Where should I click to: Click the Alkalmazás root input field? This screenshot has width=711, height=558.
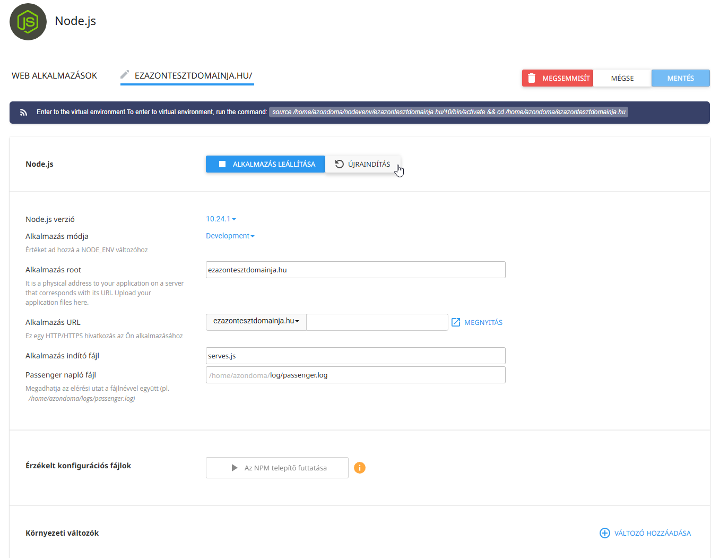355,270
